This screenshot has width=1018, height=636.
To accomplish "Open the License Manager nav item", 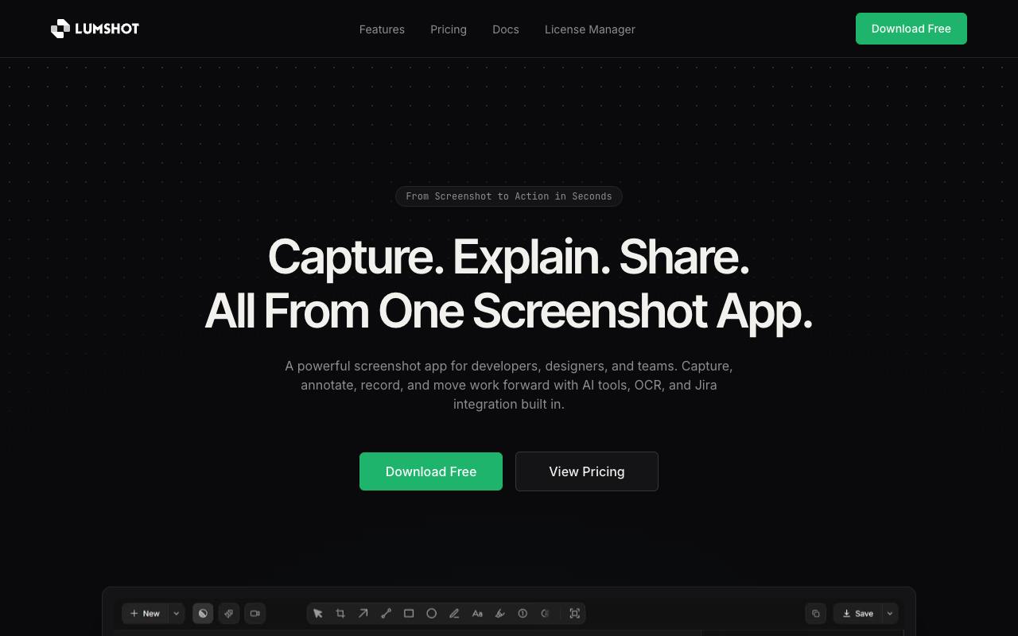I will coord(590,29).
